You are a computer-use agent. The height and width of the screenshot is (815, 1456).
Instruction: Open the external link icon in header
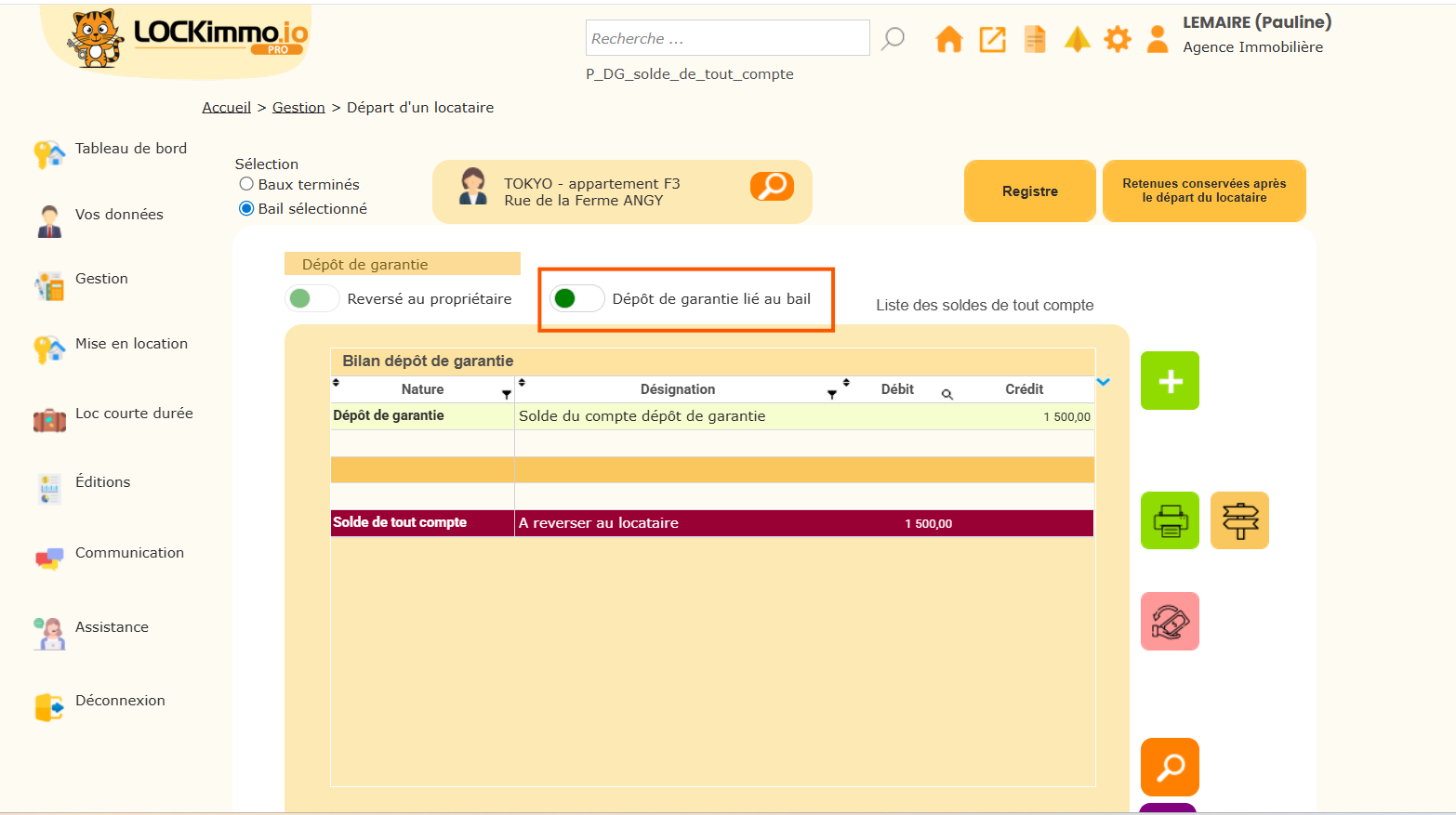pyautogui.click(x=992, y=40)
